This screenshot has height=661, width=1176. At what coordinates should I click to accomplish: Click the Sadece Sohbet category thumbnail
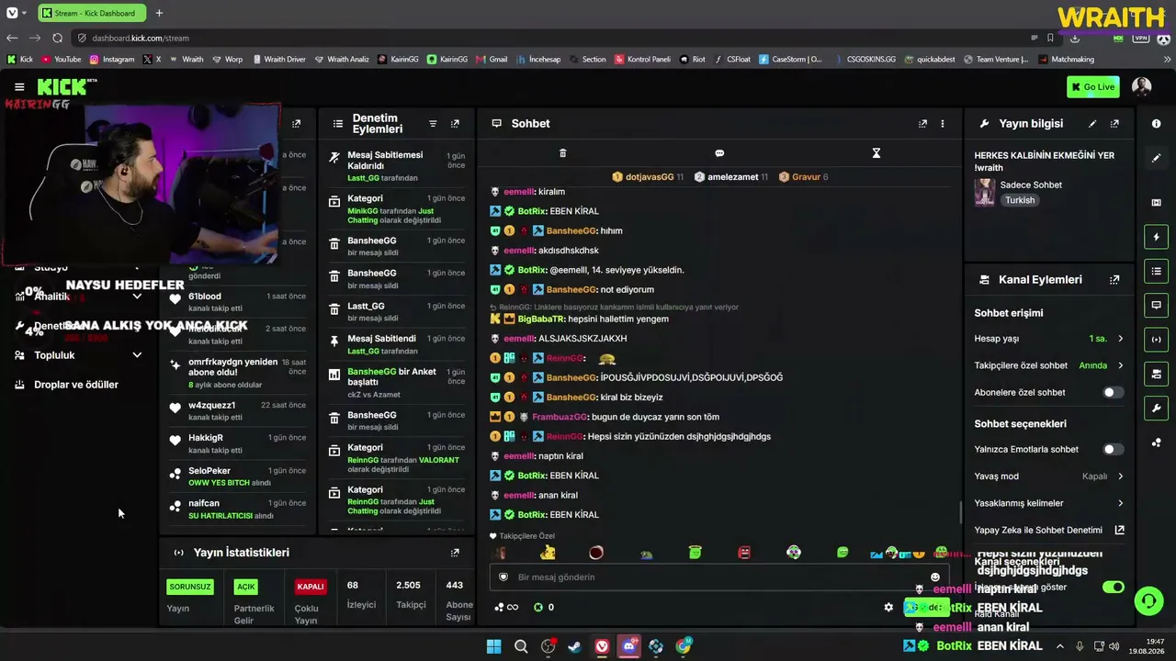(985, 192)
